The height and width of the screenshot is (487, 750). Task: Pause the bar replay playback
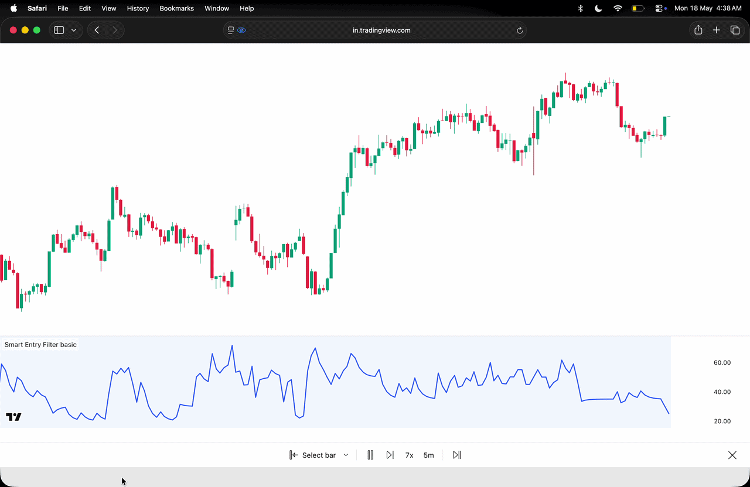[x=370, y=455]
